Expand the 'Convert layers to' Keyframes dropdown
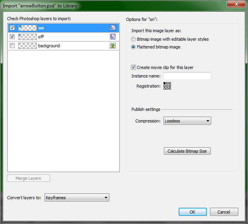This screenshot has width=248, height=224. [x=77, y=198]
